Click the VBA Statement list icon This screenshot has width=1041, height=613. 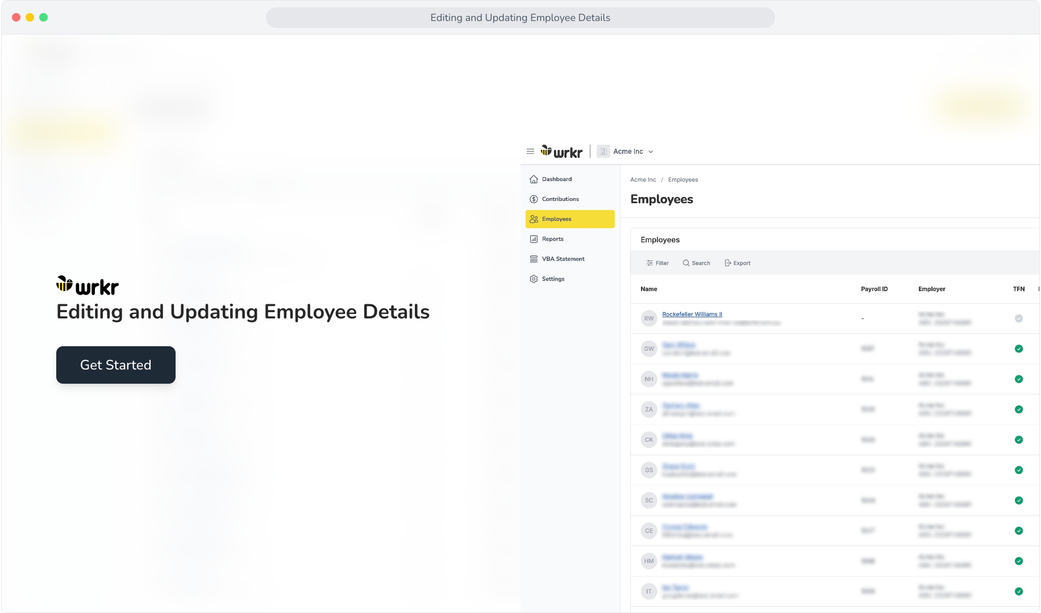point(534,259)
